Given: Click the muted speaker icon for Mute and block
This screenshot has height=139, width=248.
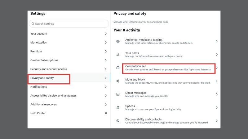Looking at the screenshot, I should [x=118, y=81].
